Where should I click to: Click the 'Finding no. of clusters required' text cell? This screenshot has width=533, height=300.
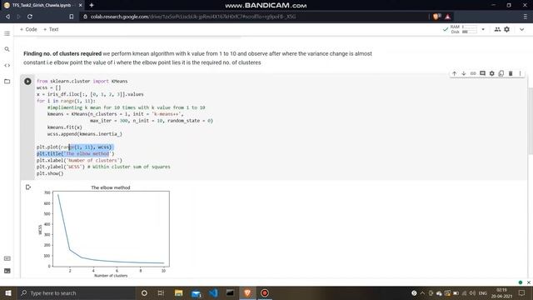click(x=197, y=58)
